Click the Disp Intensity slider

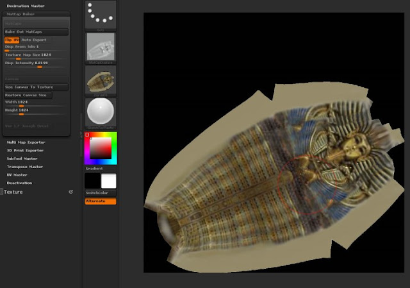(35, 64)
